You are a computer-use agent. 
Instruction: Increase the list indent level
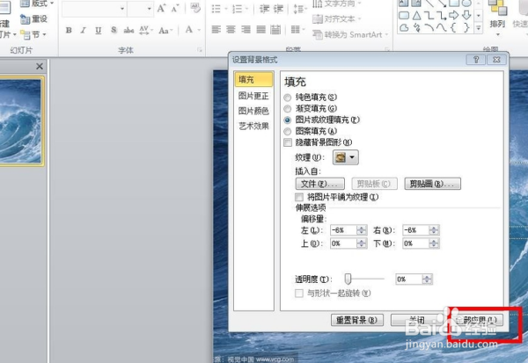coord(278,9)
